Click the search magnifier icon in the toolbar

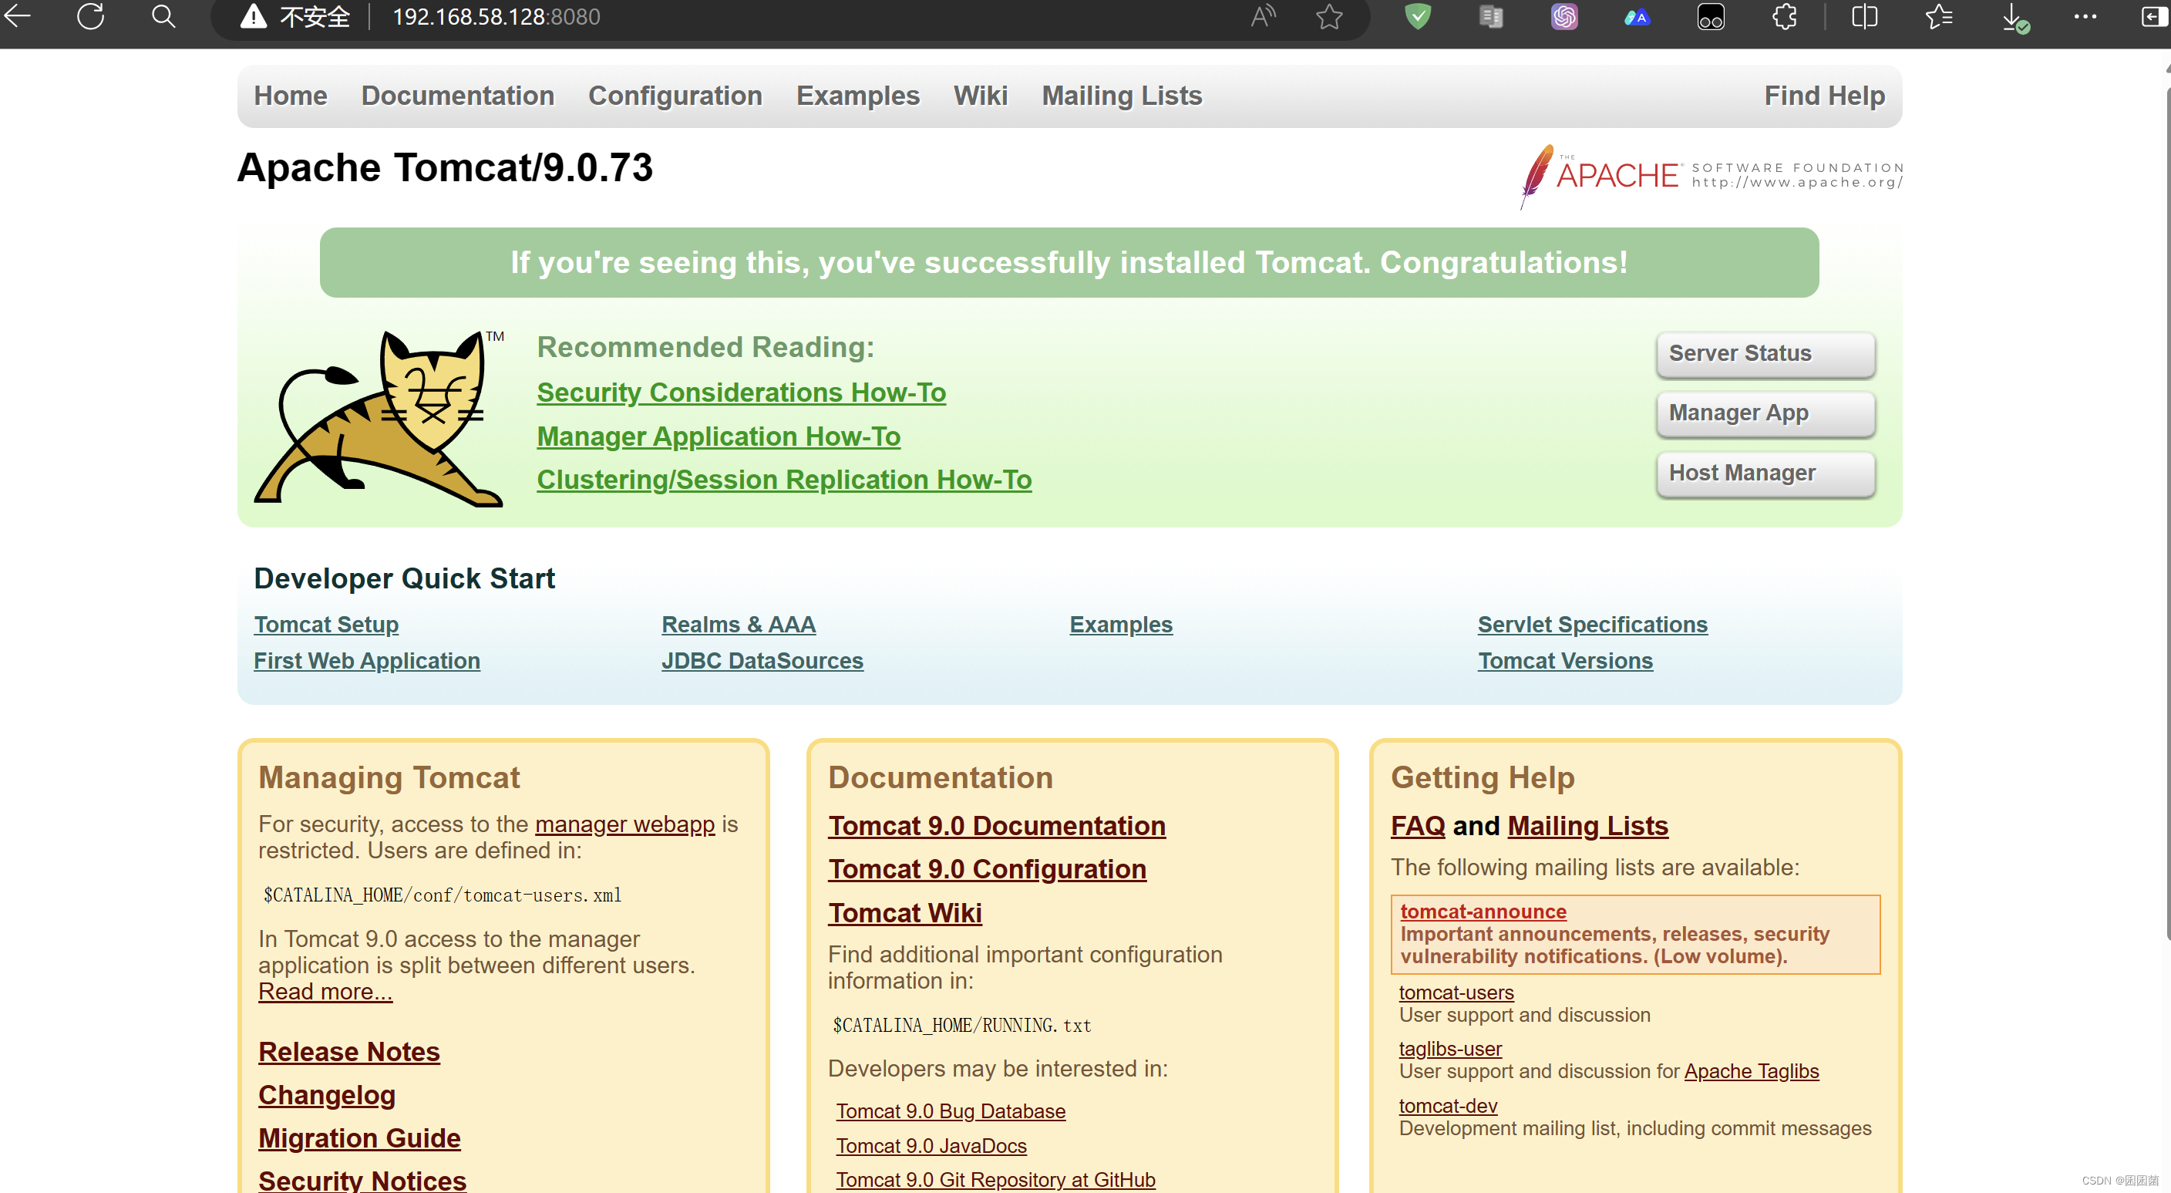[163, 16]
